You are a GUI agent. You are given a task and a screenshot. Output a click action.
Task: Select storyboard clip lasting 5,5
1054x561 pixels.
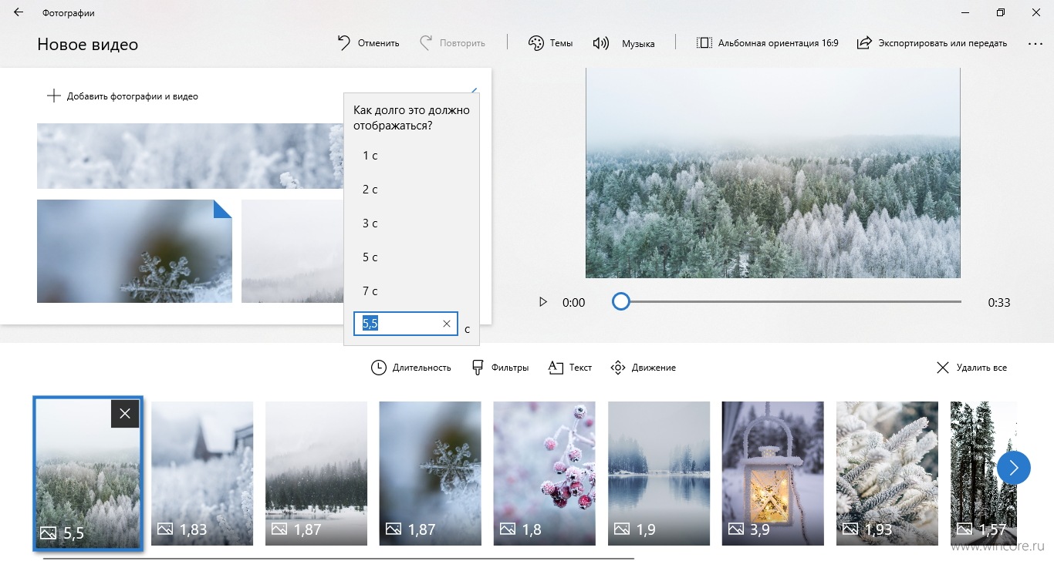pyautogui.click(x=88, y=473)
